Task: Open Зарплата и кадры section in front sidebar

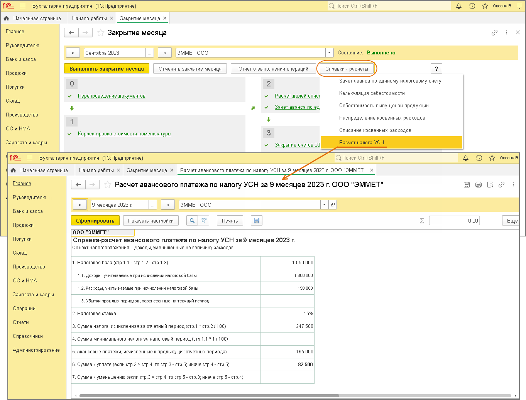Action: click(x=33, y=294)
